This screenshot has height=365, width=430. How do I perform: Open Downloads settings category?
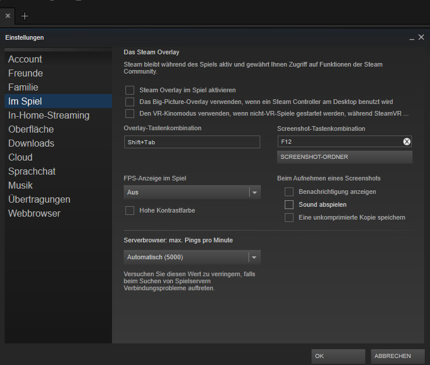click(x=58, y=143)
